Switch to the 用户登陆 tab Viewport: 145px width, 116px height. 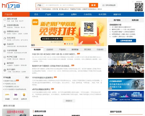(117, 20)
